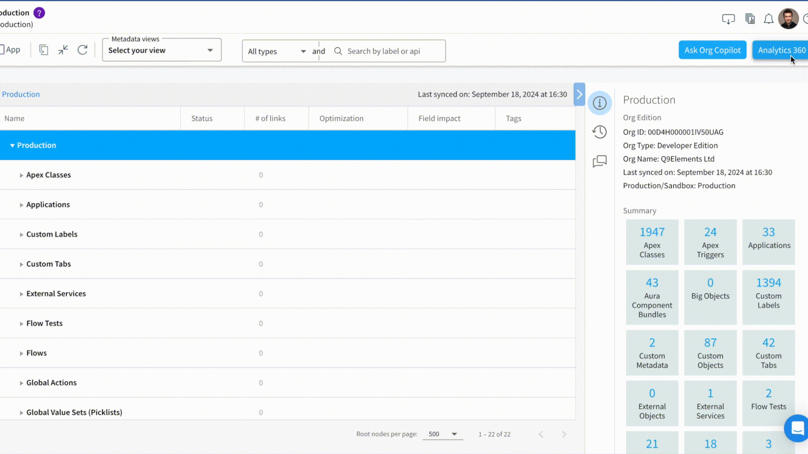Open Analytics 360
The image size is (808, 454).
(x=781, y=50)
